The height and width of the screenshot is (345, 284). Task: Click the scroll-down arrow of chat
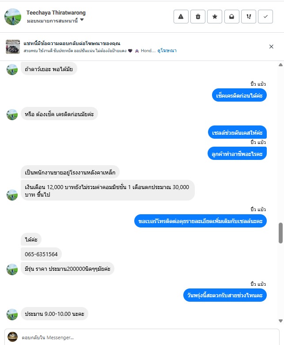[x=280, y=321]
